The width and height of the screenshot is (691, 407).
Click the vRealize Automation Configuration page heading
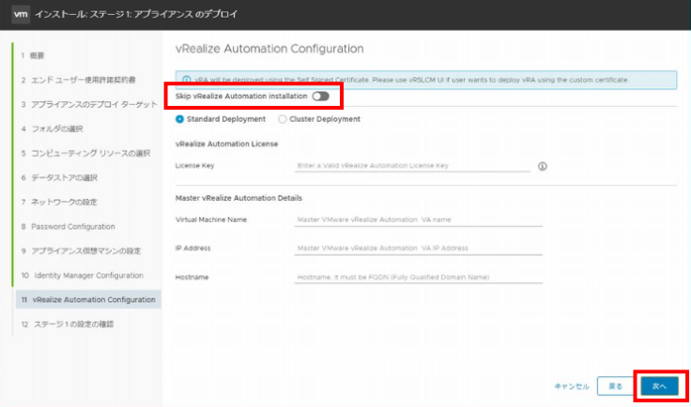click(x=269, y=49)
